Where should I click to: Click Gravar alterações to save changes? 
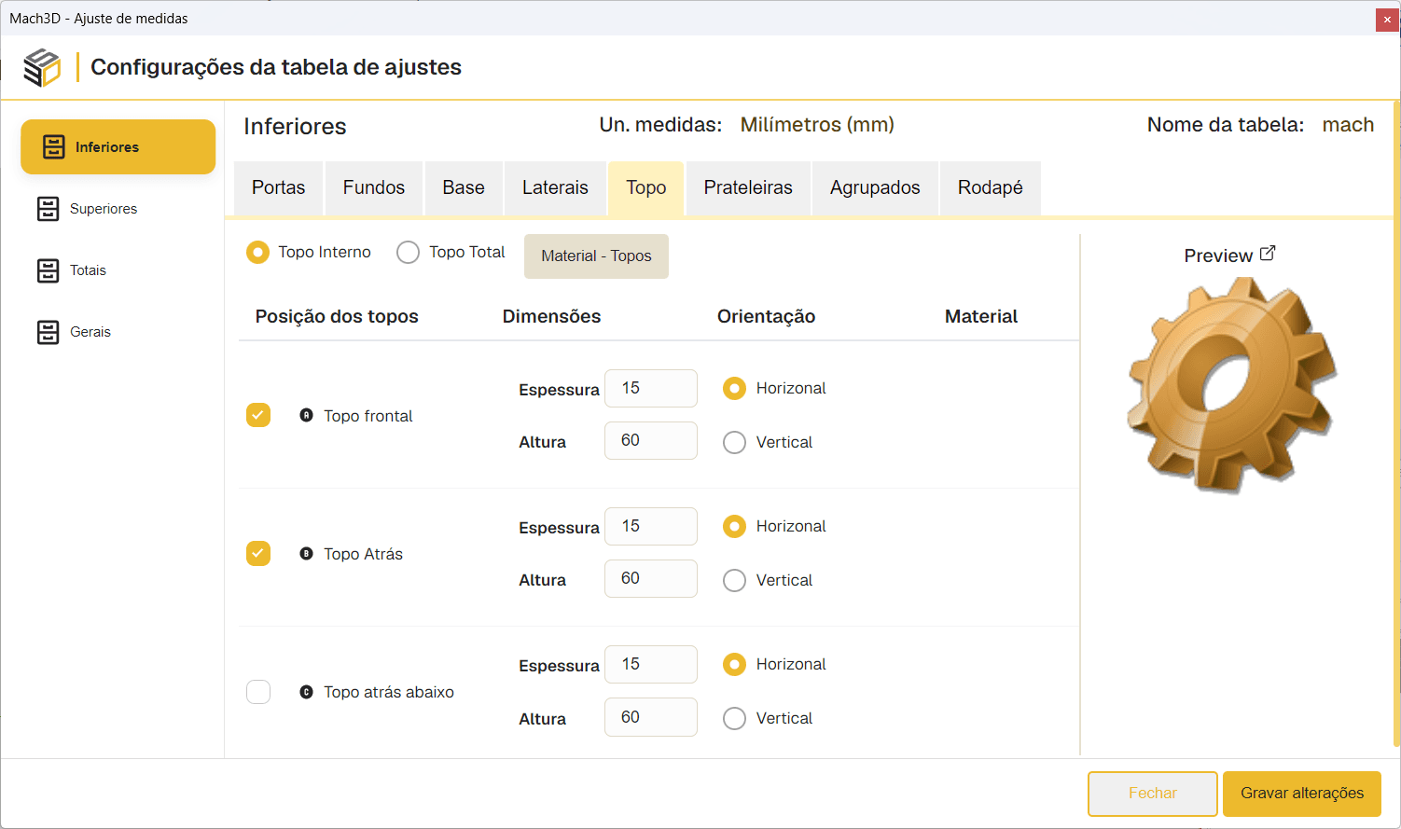(x=1302, y=794)
